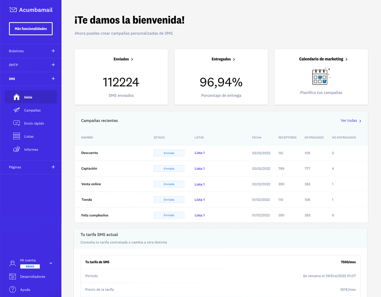
Task: Click the Calendario de marketing calendar illustration
Action: (321, 77)
